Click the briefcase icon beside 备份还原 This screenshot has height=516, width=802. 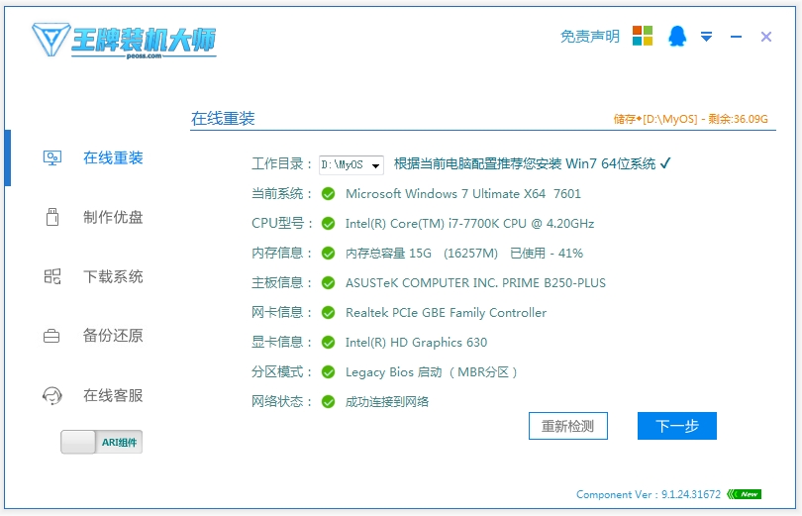click(51, 336)
